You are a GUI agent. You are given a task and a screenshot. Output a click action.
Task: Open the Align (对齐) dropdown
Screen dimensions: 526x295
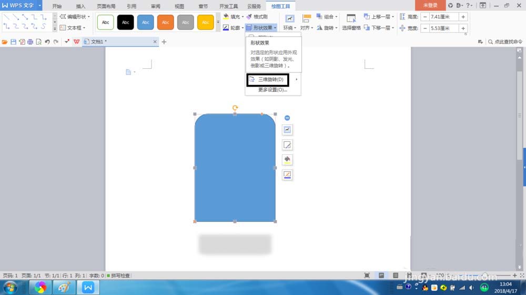click(x=306, y=23)
